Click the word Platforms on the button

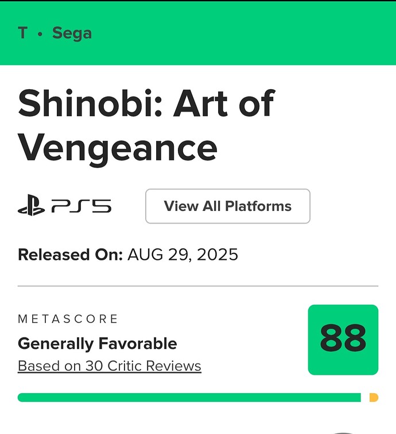coord(258,206)
